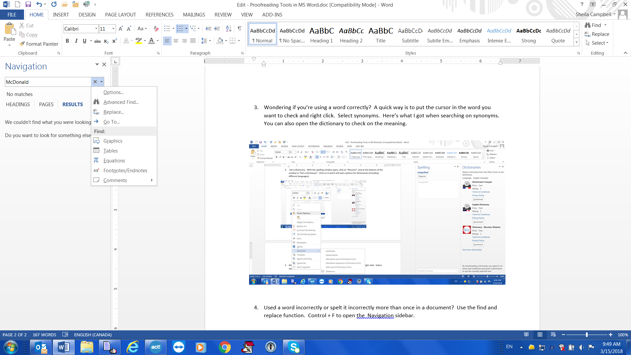The image size is (631, 355).
Task: Click Options in the search dropdown
Action: [x=113, y=92]
